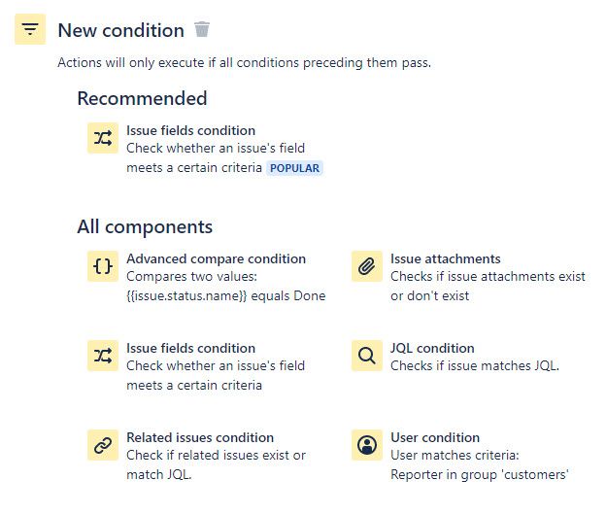606x514 pixels.
Task: Click the paperclip Issue attachments icon
Action: (367, 266)
